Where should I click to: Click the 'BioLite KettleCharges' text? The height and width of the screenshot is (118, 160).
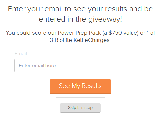pos(82,40)
